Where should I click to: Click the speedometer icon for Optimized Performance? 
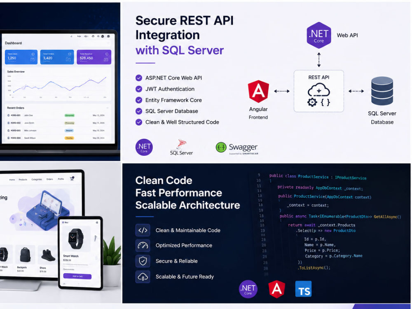pos(143,246)
